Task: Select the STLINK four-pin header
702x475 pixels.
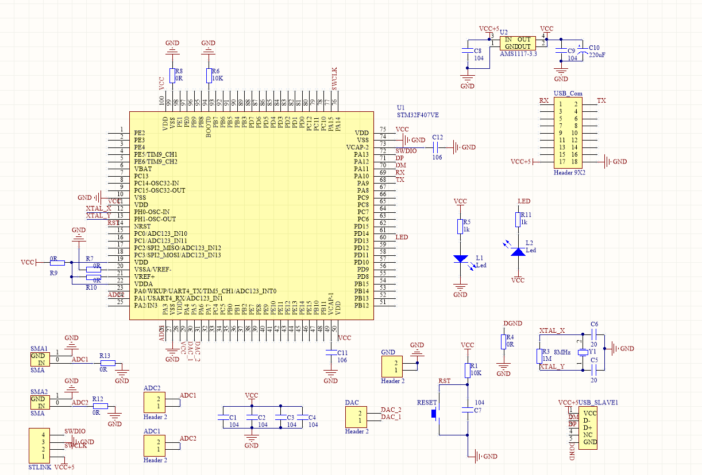Action: [x=38, y=445]
